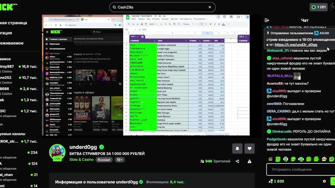This screenshot has height=188, width=335.
Task: Open the Вставка menu in streamed Sheets
Action: [x=156, y=19]
